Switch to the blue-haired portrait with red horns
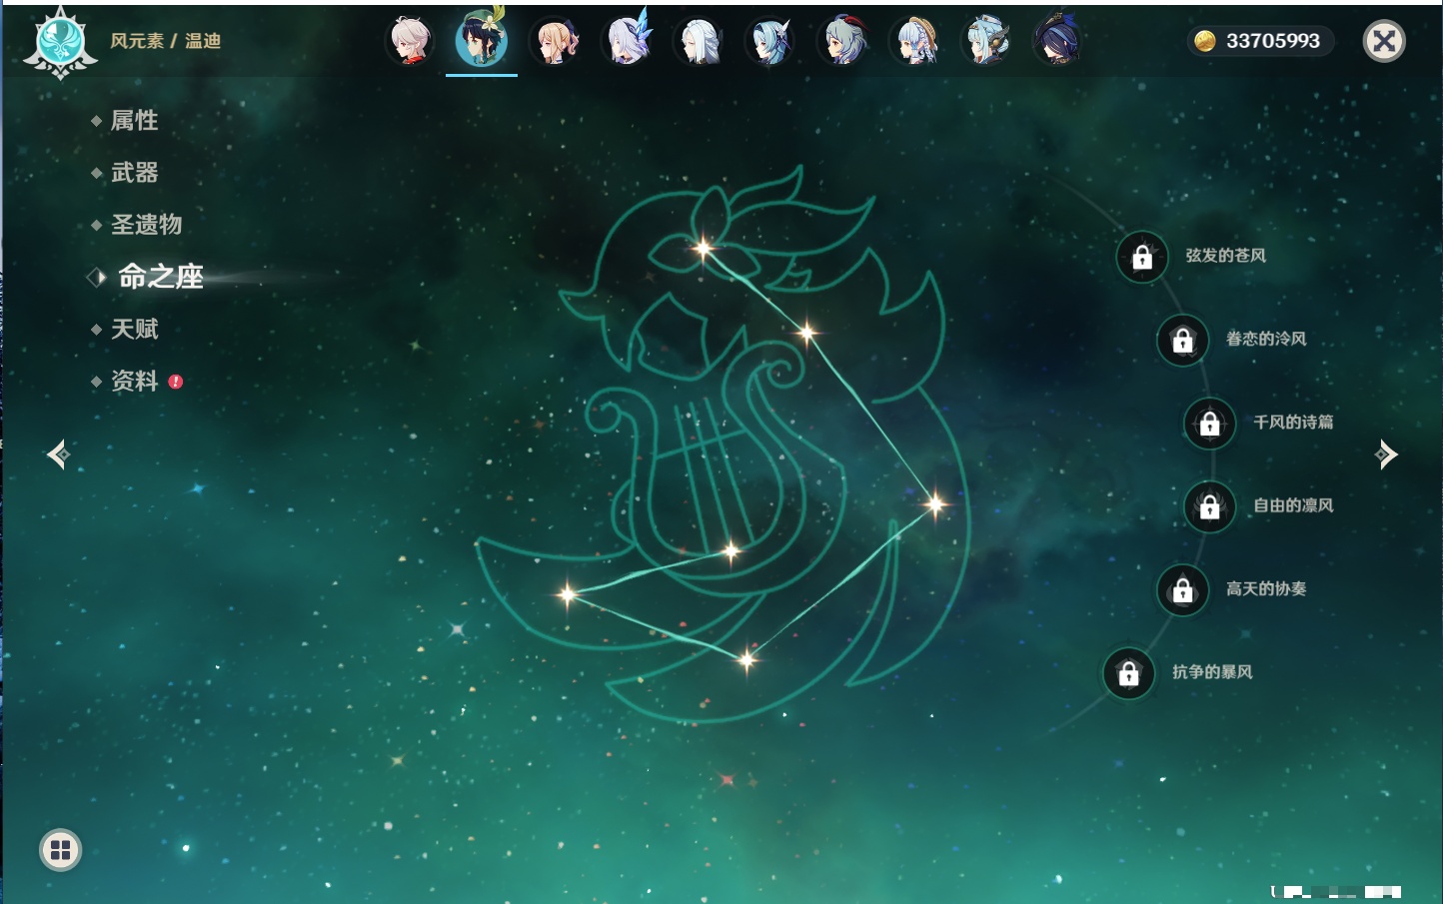This screenshot has width=1443, height=904. pyautogui.click(x=842, y=41)
